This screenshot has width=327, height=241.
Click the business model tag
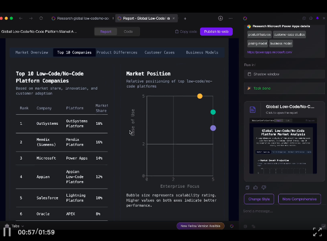coord(281,44)
